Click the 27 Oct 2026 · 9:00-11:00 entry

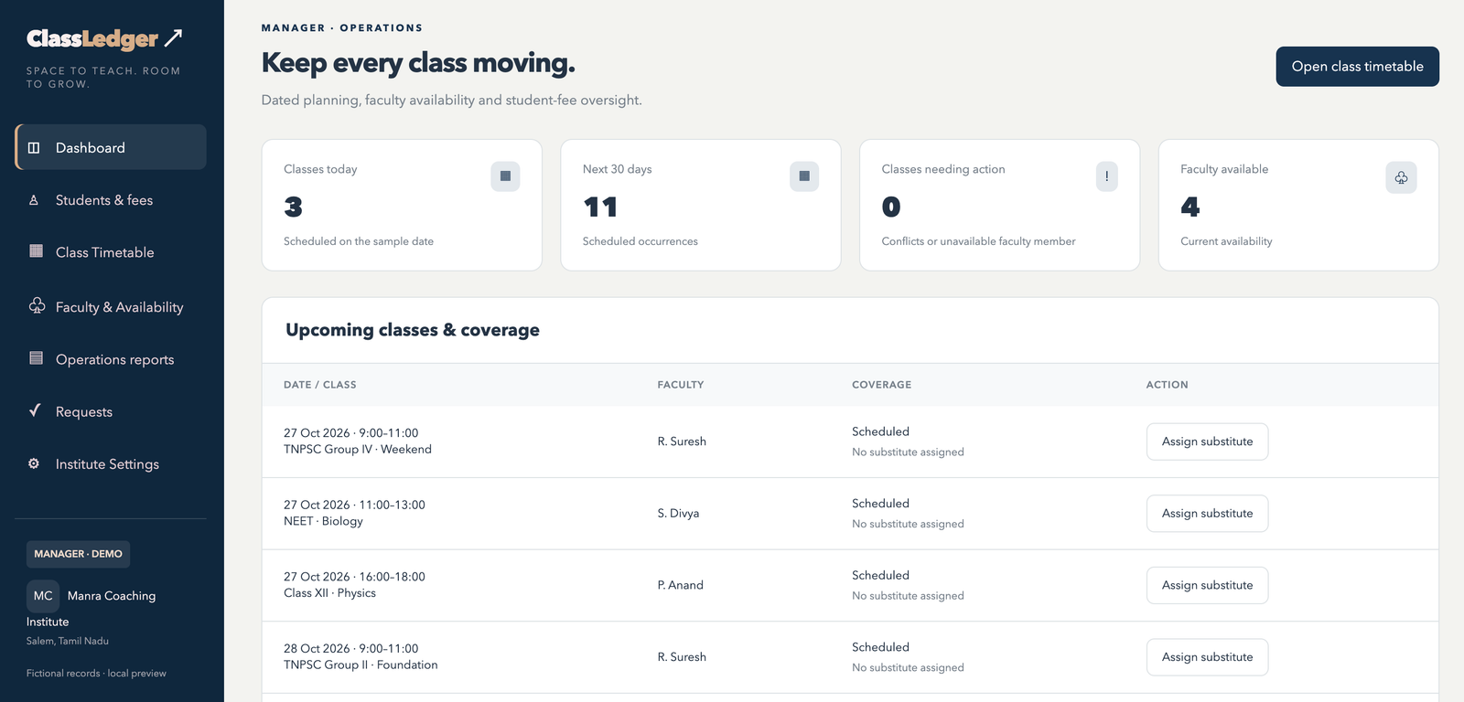point(351,433)
